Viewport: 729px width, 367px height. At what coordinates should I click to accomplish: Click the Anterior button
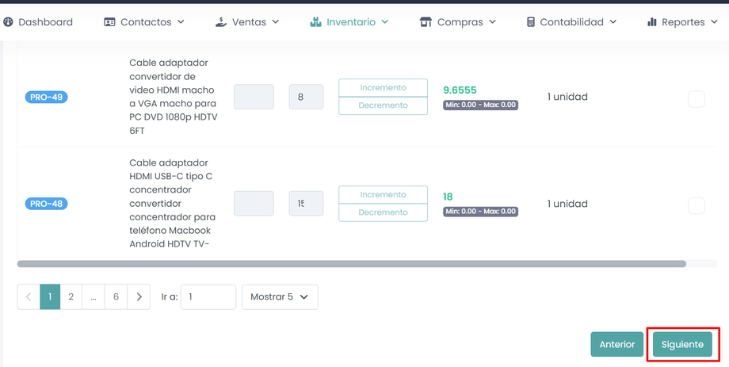pyautogui.click(x=616, y=345)
